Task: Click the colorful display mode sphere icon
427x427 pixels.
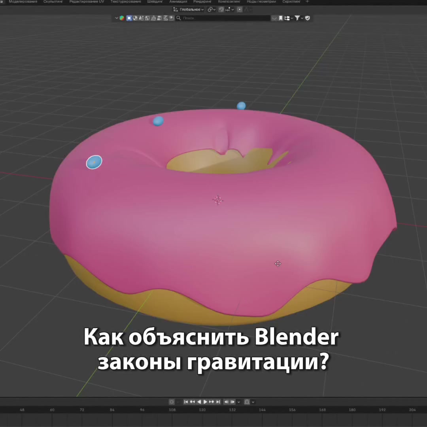Action: [x=122, y=18]
